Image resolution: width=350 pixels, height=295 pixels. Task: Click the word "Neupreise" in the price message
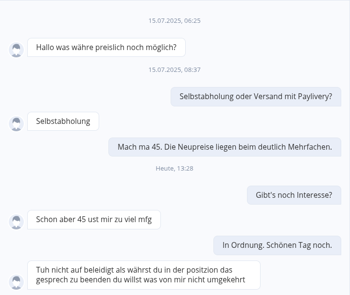click(x=197, y=147)
